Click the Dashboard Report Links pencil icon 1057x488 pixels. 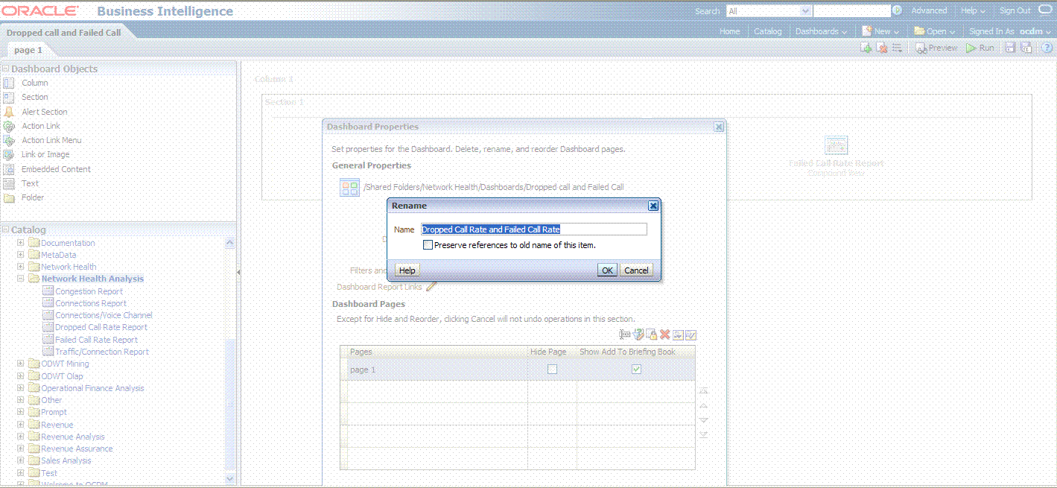tap(431, 287)
